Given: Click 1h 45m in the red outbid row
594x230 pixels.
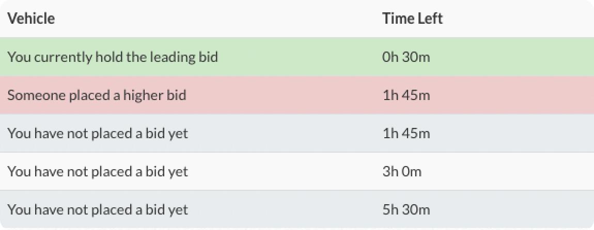Looking at the screenshot, I should tap(405, 95).
